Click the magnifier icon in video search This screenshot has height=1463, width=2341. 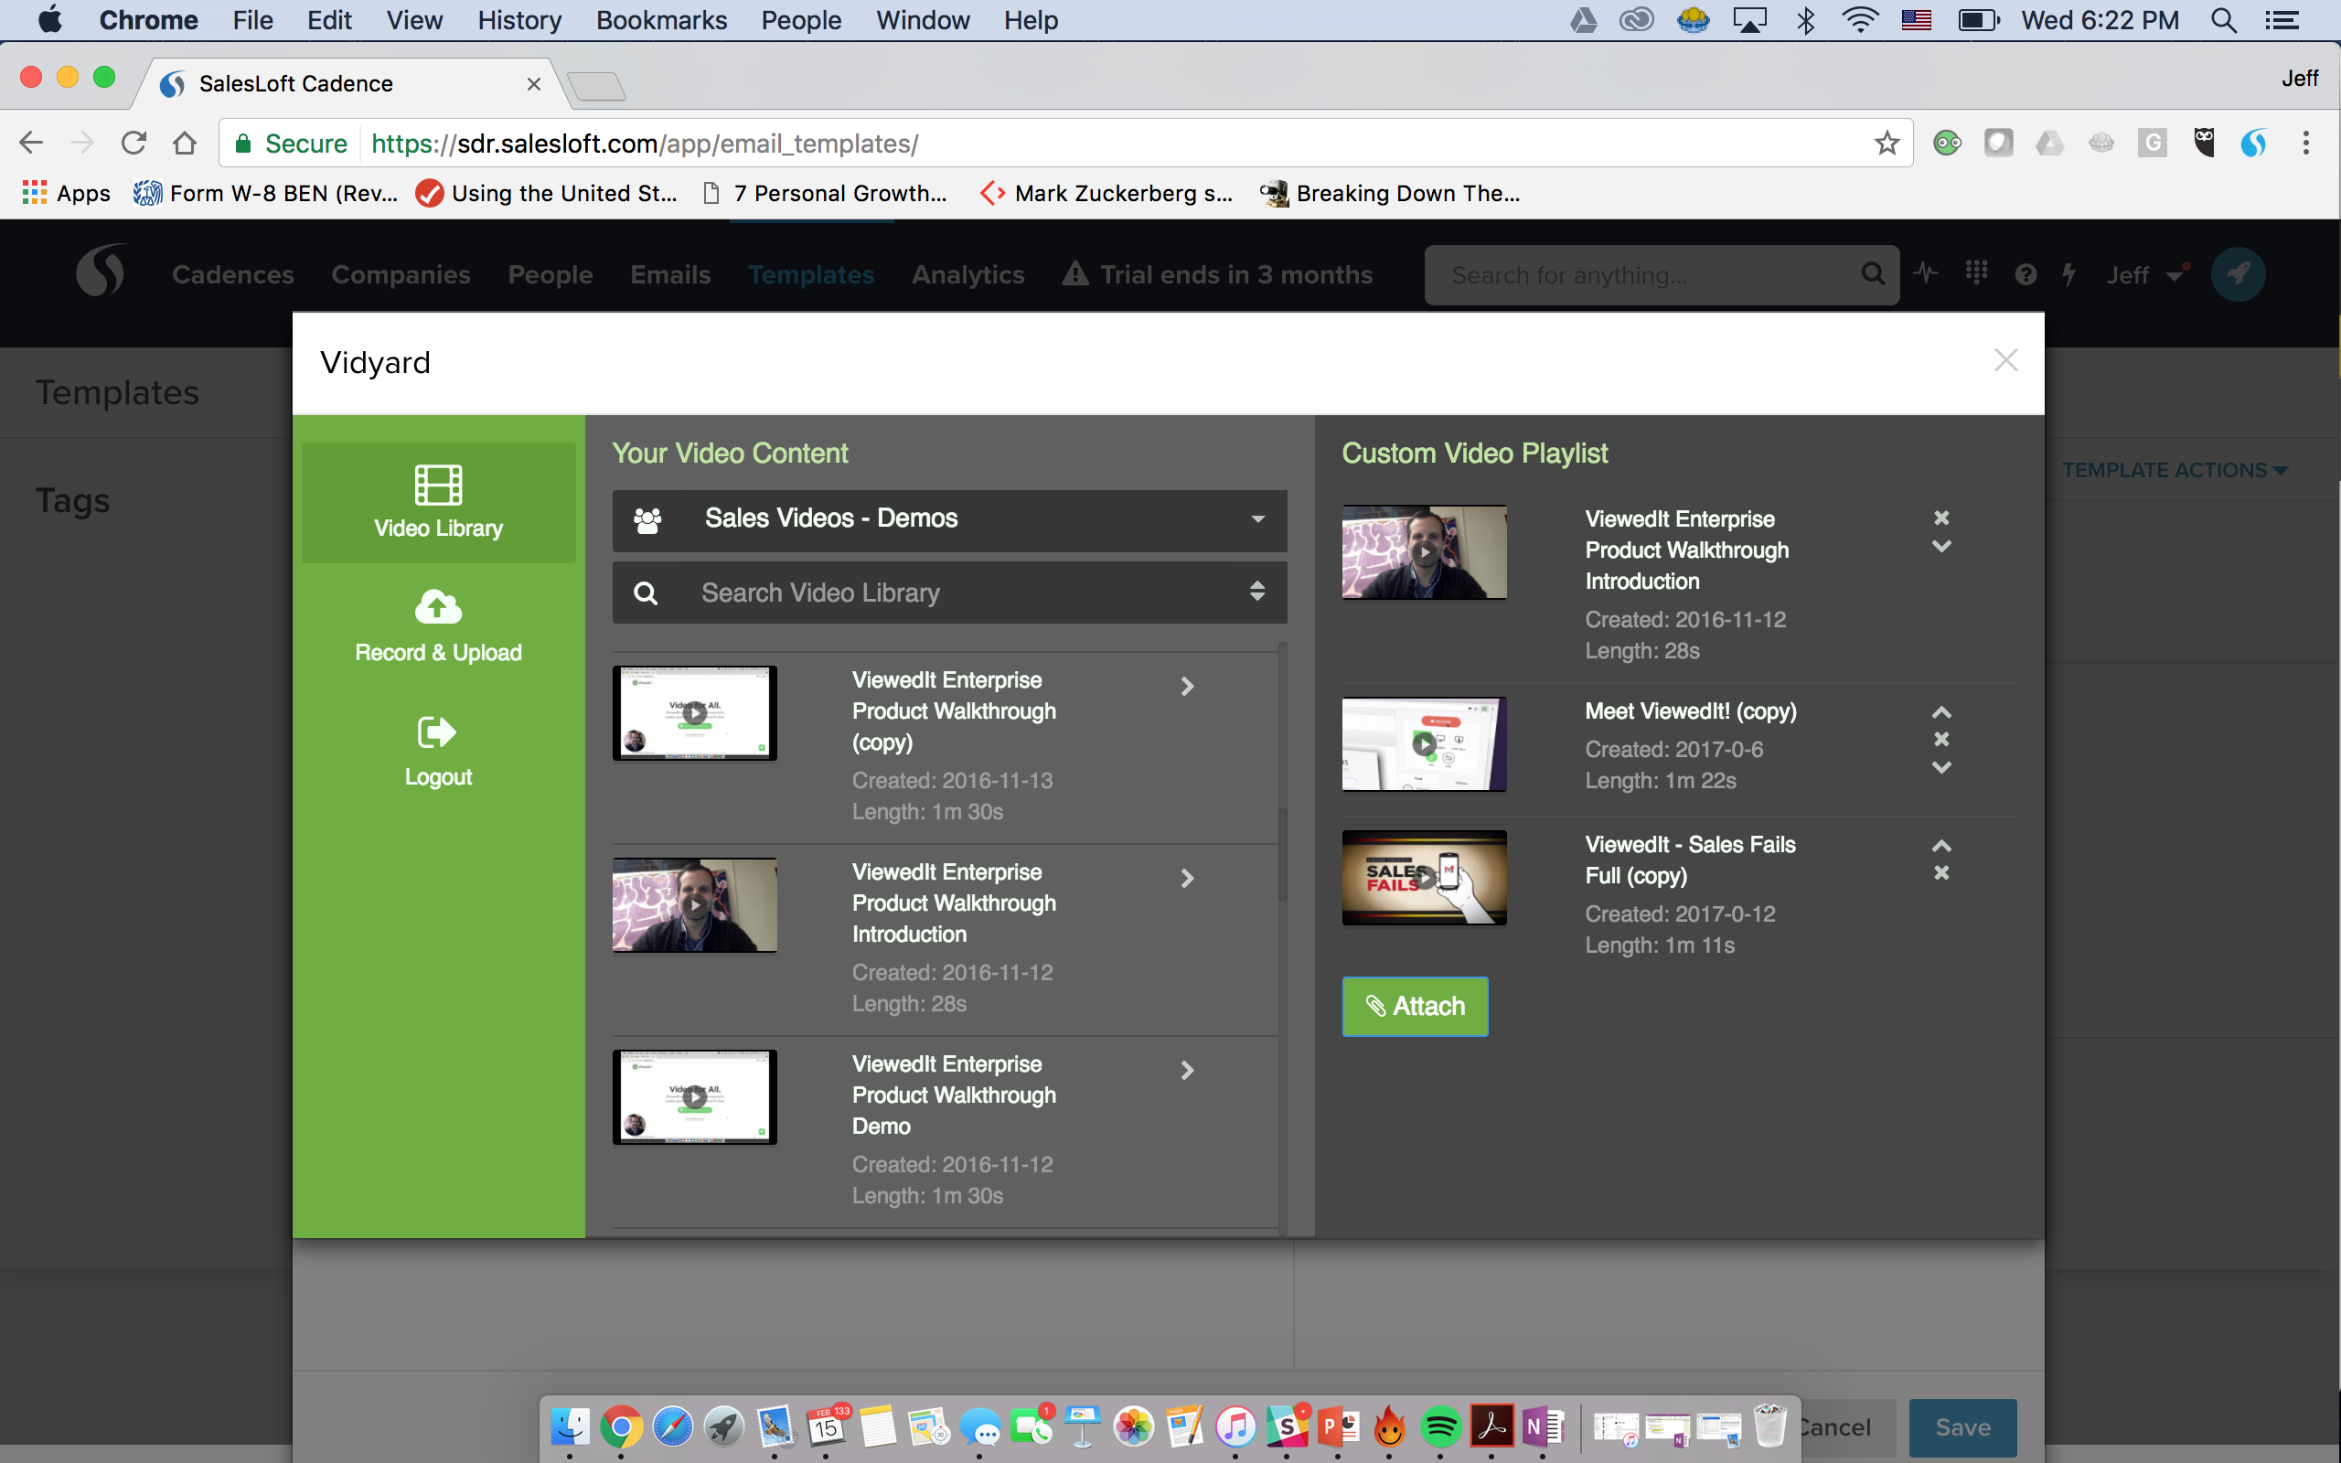pyautogui.click(x=646, y=593)
